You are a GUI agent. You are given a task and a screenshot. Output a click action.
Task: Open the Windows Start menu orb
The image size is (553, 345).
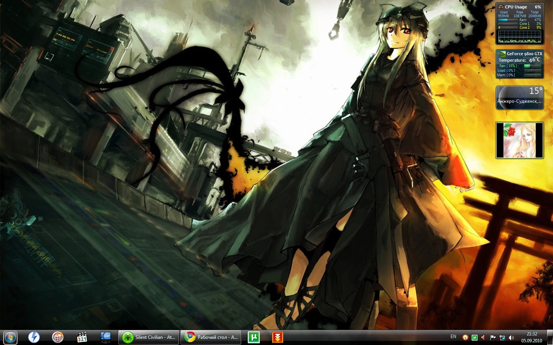(10, 337)
